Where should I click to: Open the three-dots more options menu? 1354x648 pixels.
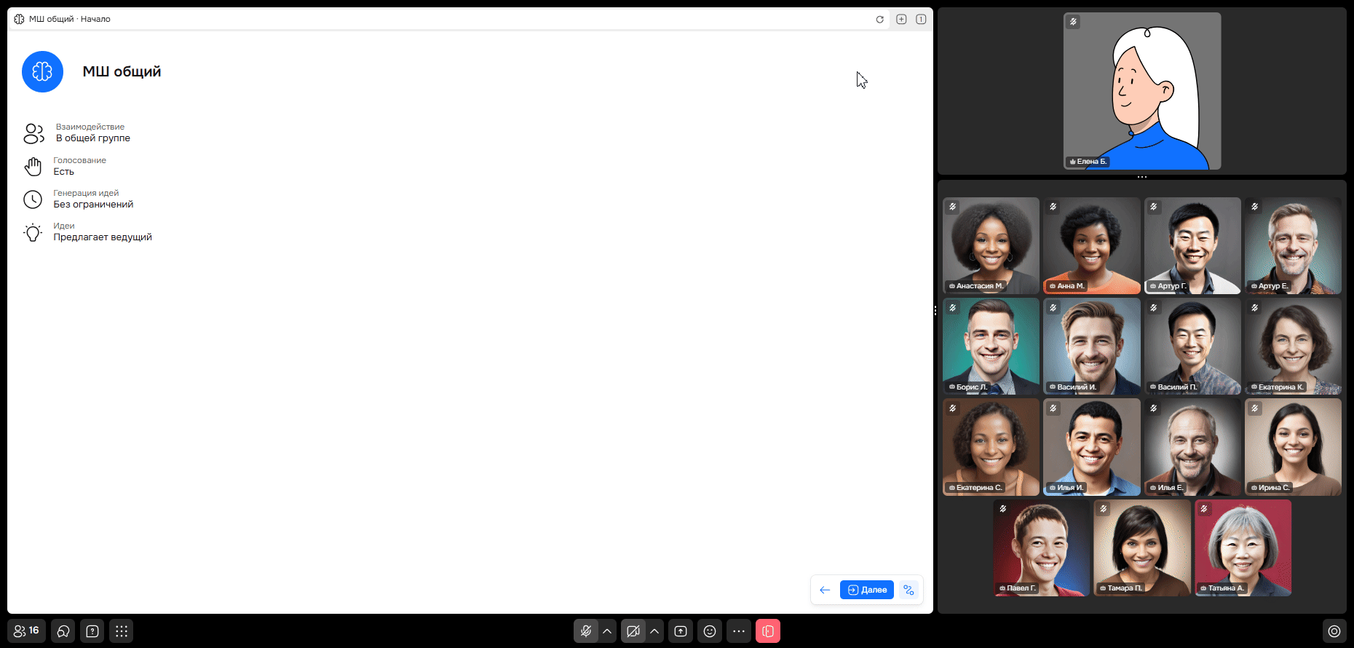tap(739, 631)
